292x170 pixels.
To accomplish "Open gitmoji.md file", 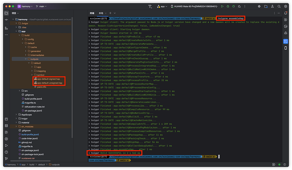I will tap(25, 143).
